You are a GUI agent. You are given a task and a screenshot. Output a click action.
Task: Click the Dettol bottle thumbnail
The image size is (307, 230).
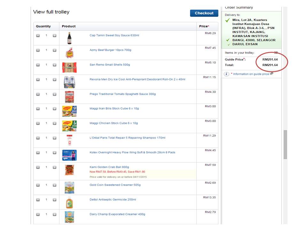click(69, 203)
